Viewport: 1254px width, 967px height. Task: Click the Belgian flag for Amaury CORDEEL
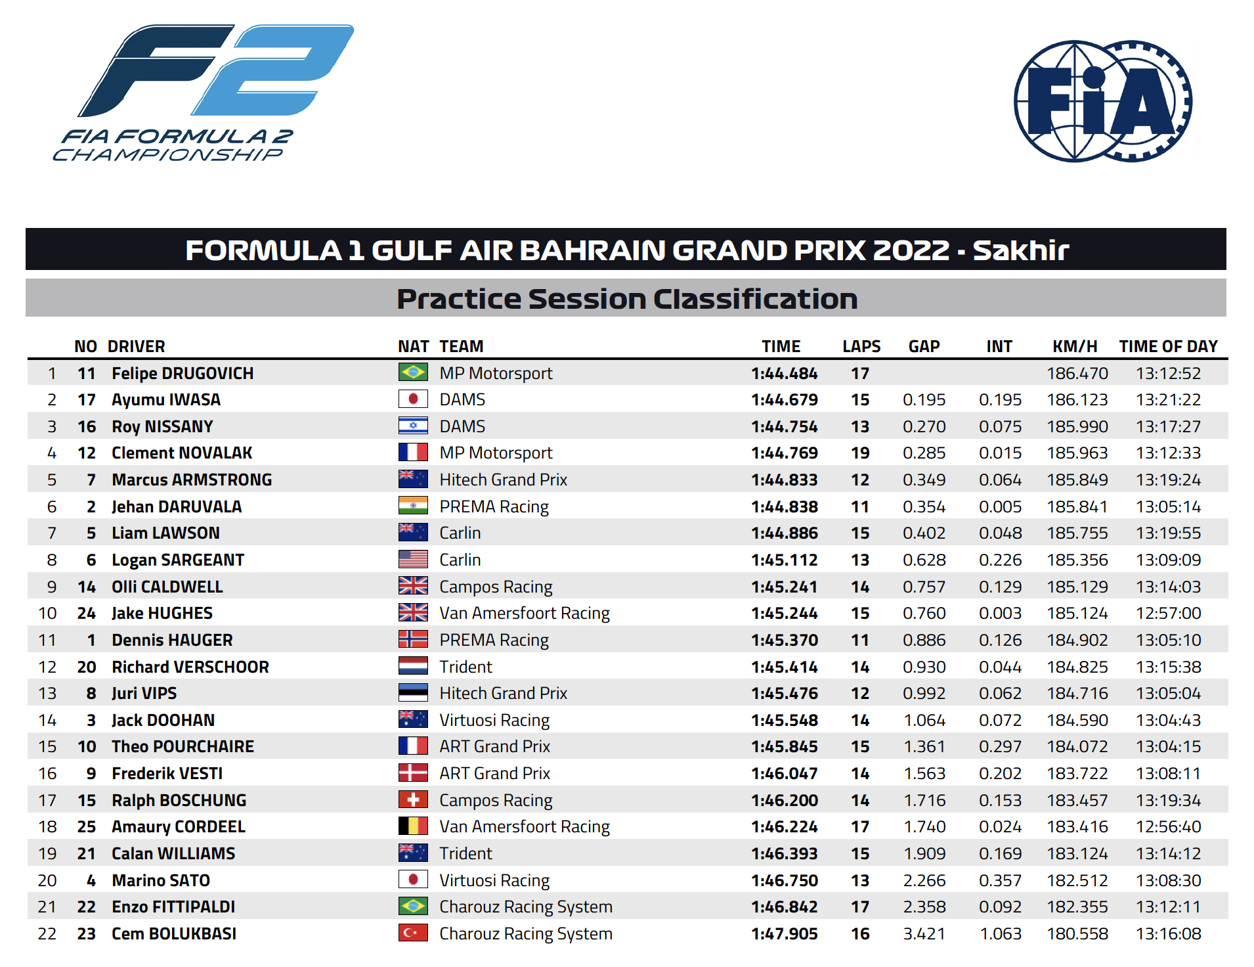(x=413, y=826)
